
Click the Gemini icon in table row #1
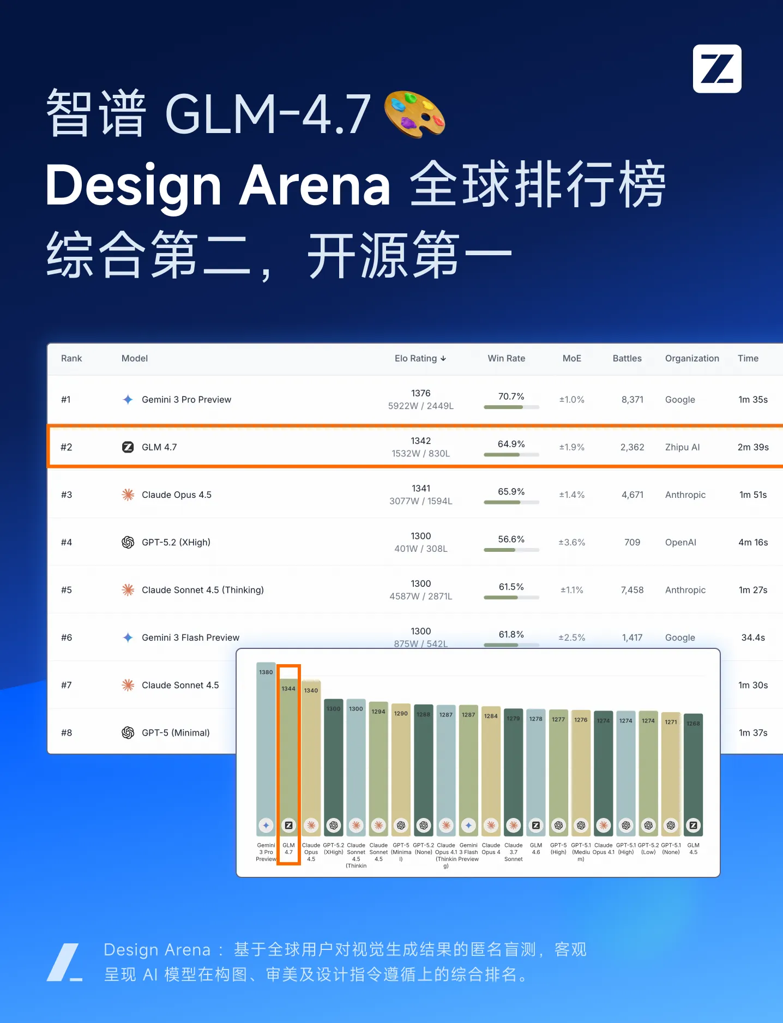(128, 399)
